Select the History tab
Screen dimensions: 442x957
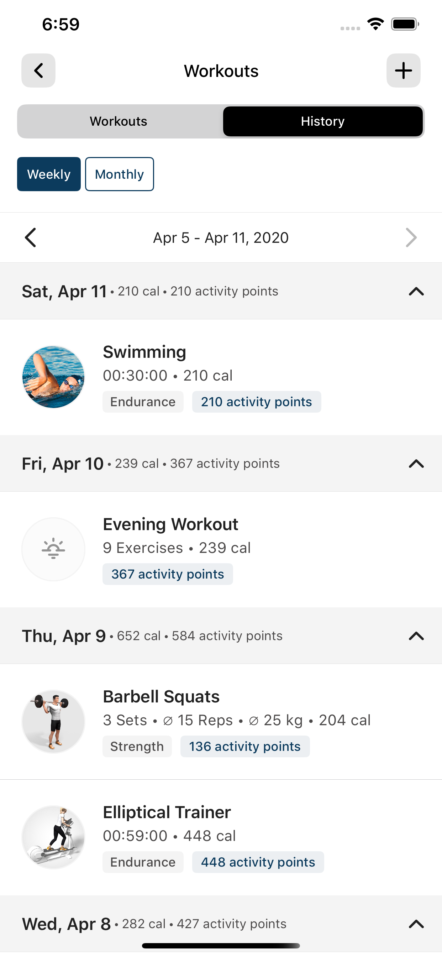pos(322,121)
